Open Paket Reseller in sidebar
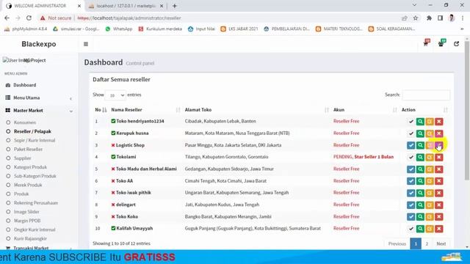 pyautogui.click(x=28, y=150)
